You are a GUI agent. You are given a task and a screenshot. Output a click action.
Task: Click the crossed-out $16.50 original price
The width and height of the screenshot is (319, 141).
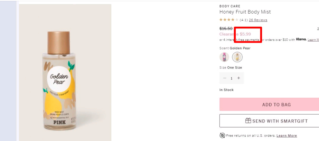pos(226,29)
